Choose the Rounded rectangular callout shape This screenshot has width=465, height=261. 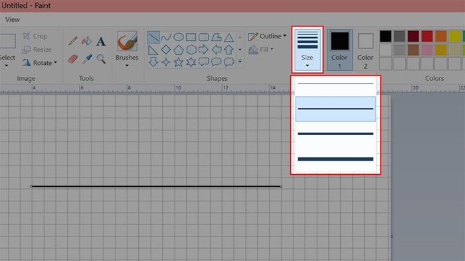[x=204, y=62]
